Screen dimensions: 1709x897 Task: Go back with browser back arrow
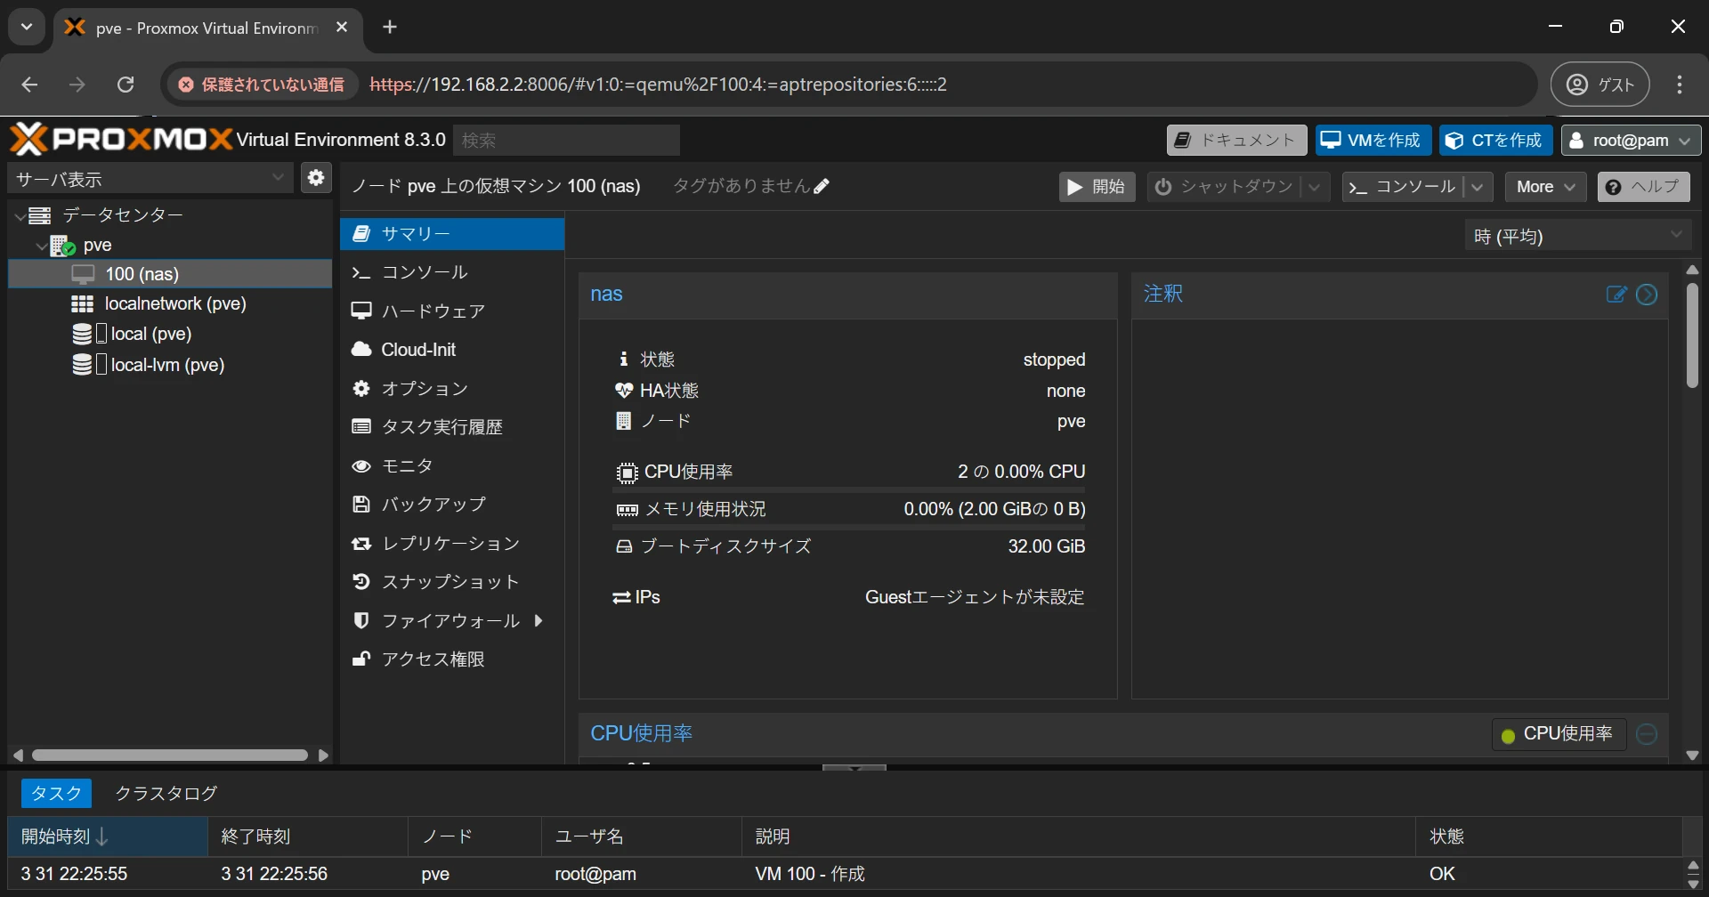29,85
